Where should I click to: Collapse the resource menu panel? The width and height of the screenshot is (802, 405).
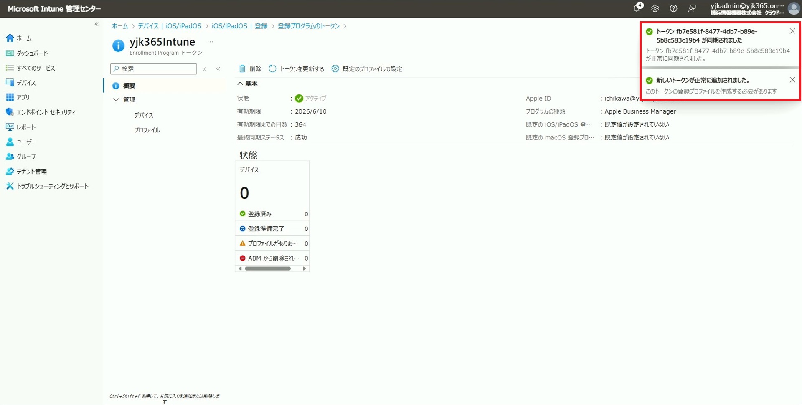(218, 69)
